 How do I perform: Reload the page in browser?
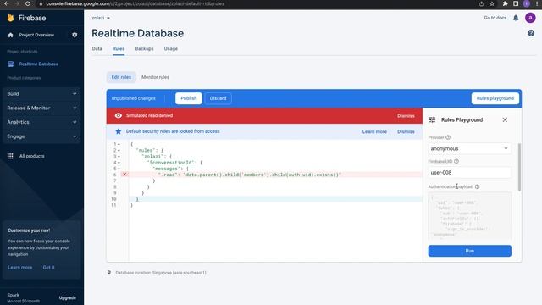[x=28, y=3]
